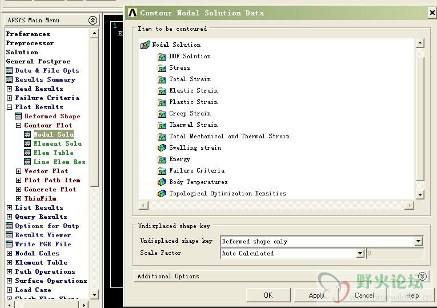The height and width of the screenshot is (308, 437).
Task: Open Preferences in the main menu
Action: pyautogui.click(x=28, y=34)
